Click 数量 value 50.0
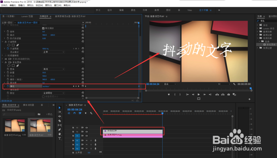277x158 pixels. pyautogui.click(x=44, y=73)
